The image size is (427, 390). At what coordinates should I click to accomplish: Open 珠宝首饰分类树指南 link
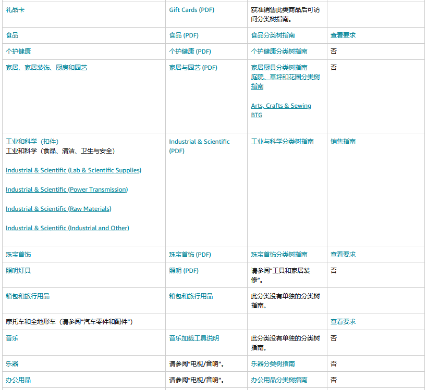tap(279, 255)
